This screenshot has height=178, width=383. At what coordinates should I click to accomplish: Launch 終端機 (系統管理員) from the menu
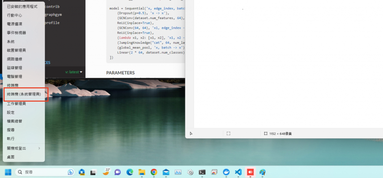(x=24, y=94)
